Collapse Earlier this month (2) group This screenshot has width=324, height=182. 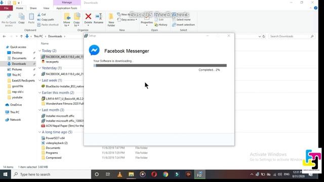[39, 93]
